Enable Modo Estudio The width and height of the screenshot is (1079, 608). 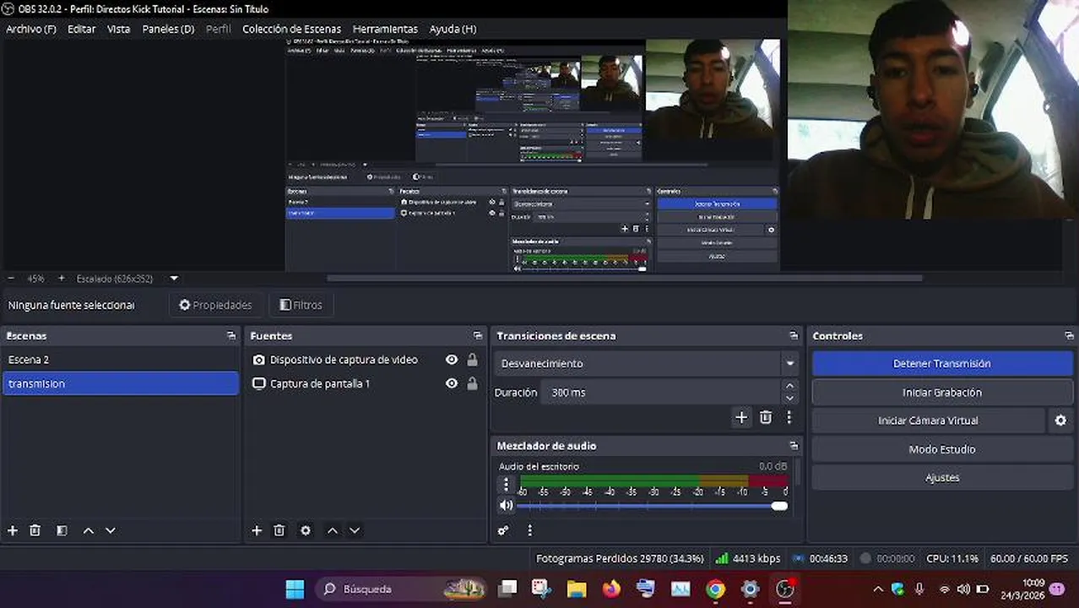click(942, 449)
